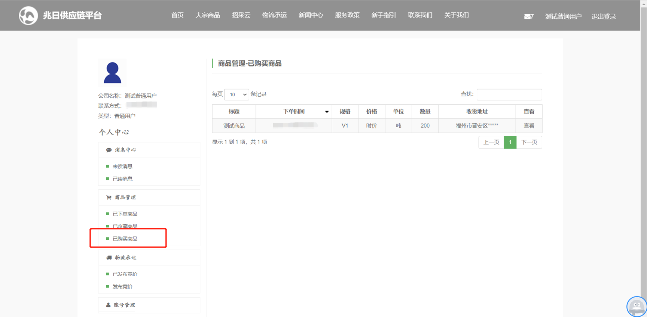Viewport: 647px width, 317px height.
Task: Sort by 收货地址 column header
Action: tap(477, 112)
